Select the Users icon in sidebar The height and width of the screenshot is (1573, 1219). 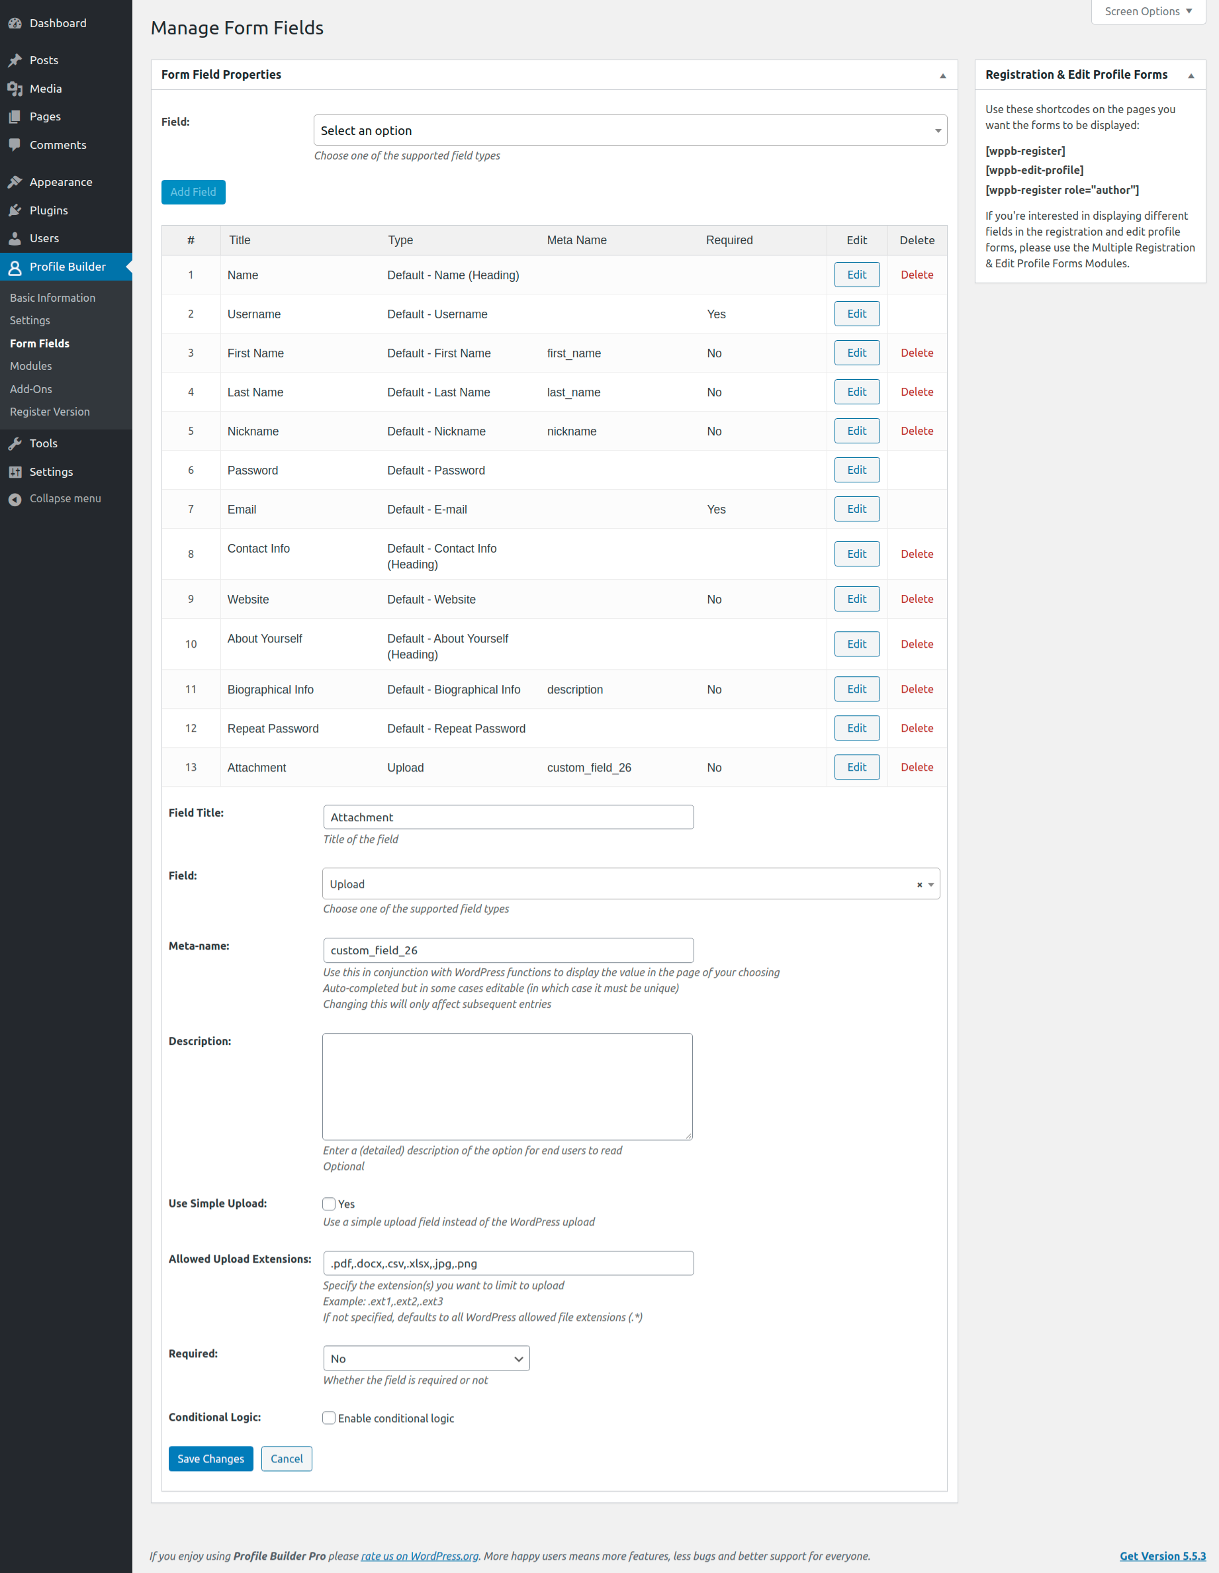coord(15,238)
